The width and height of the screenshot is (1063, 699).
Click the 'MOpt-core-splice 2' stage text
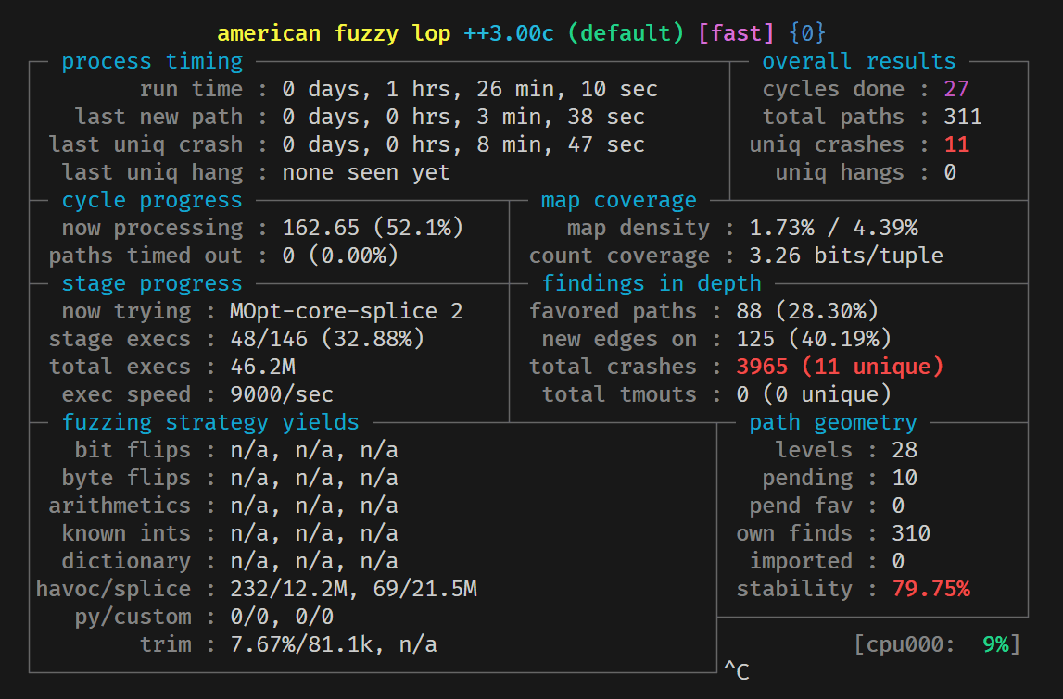347,311
